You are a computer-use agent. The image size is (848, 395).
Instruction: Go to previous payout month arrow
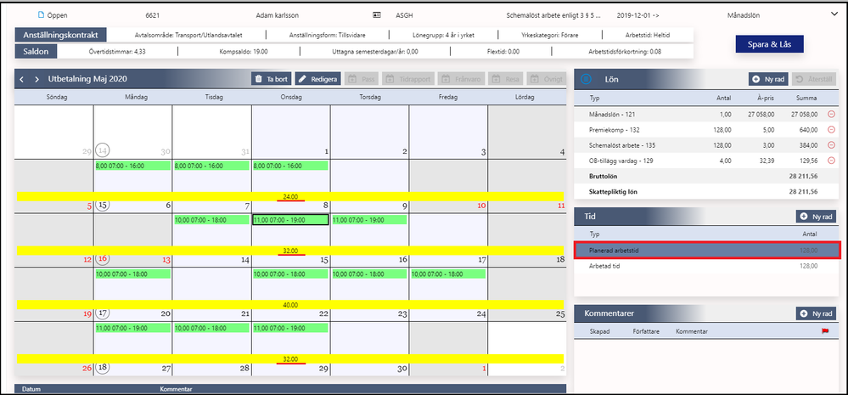point(21,79)
